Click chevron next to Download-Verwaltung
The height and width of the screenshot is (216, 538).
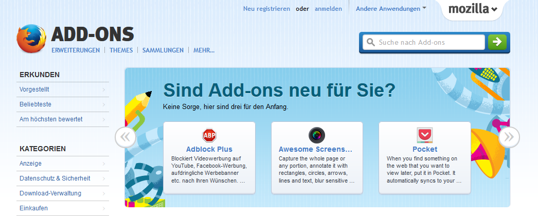[103, 194]
